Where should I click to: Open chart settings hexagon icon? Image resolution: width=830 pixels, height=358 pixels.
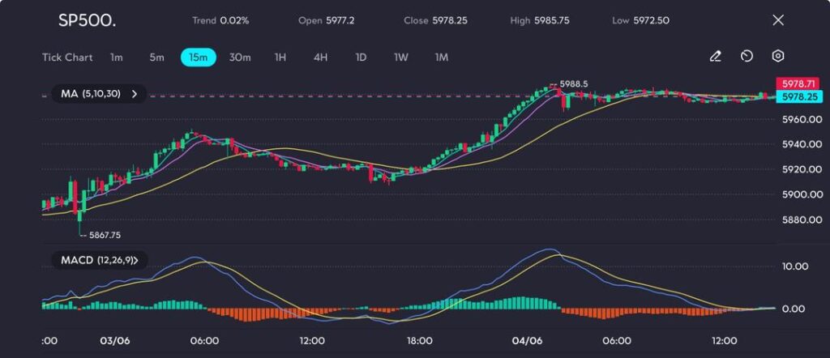pyautogui.click(x=777, y=57)
